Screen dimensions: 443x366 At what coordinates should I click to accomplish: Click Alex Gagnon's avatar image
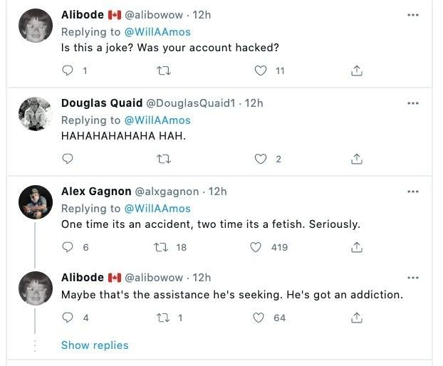click(35, 202)
